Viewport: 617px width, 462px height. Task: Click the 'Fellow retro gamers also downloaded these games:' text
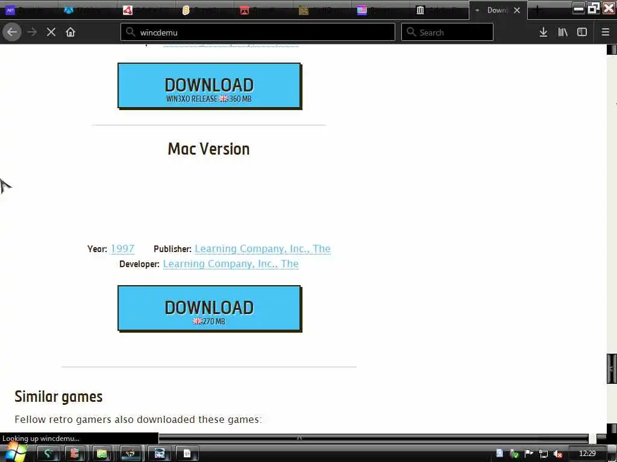pos(138,419)
